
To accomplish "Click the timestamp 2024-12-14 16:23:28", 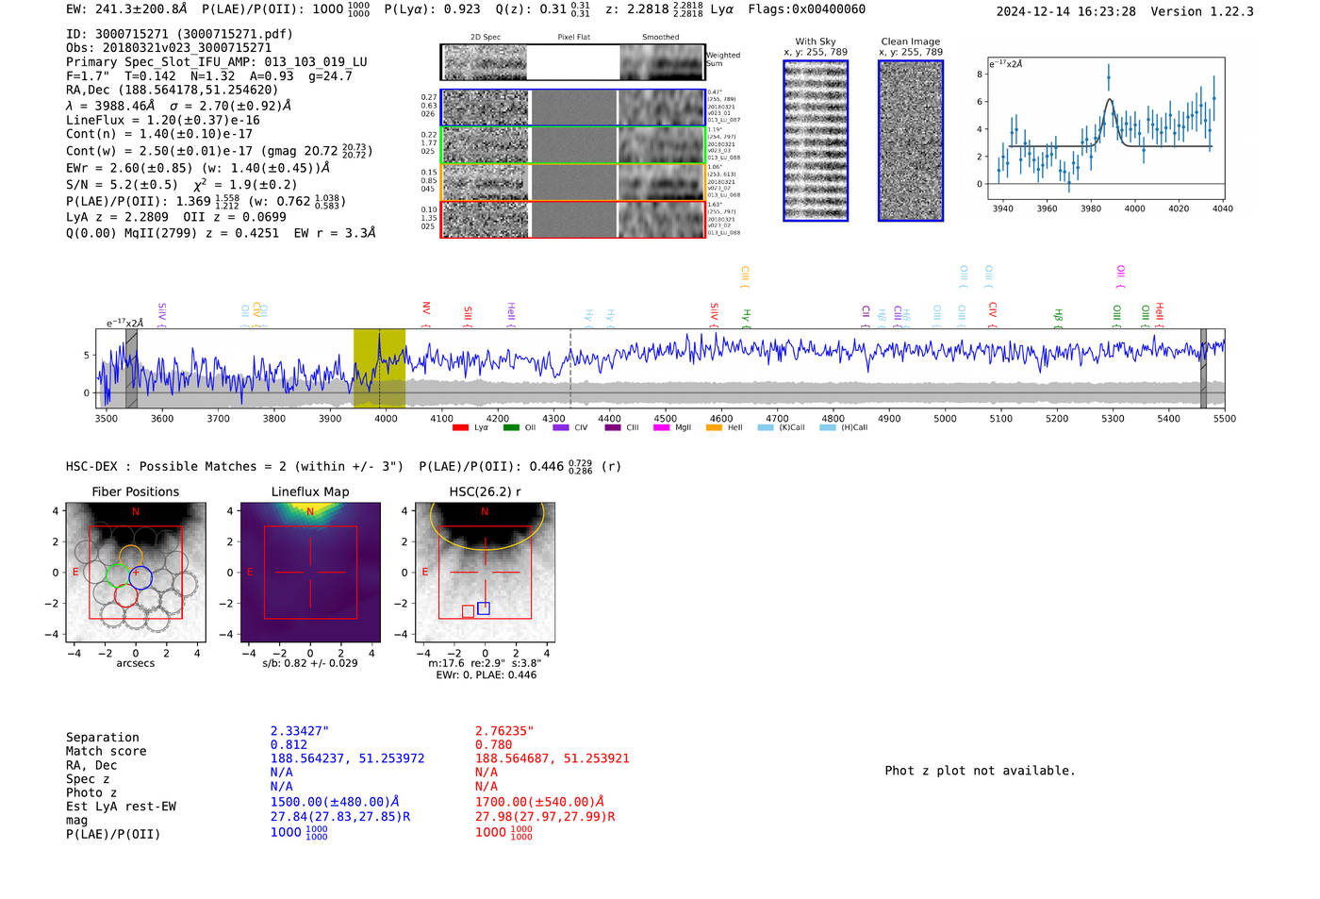I will click(x=1066, y=11).
